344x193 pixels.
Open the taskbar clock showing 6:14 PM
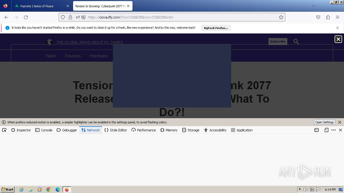pyautogui.click(x=330, y=190)
